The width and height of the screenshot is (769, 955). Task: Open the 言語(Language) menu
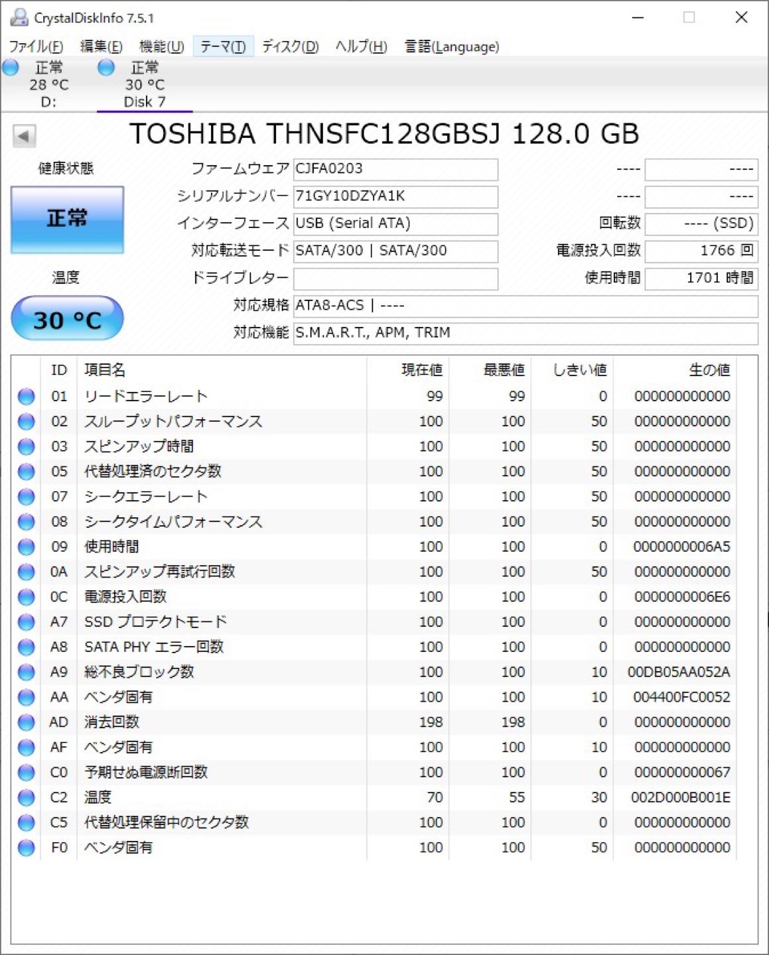pos(452,46)
